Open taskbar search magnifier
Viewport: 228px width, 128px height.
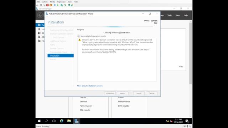[47, 121]
